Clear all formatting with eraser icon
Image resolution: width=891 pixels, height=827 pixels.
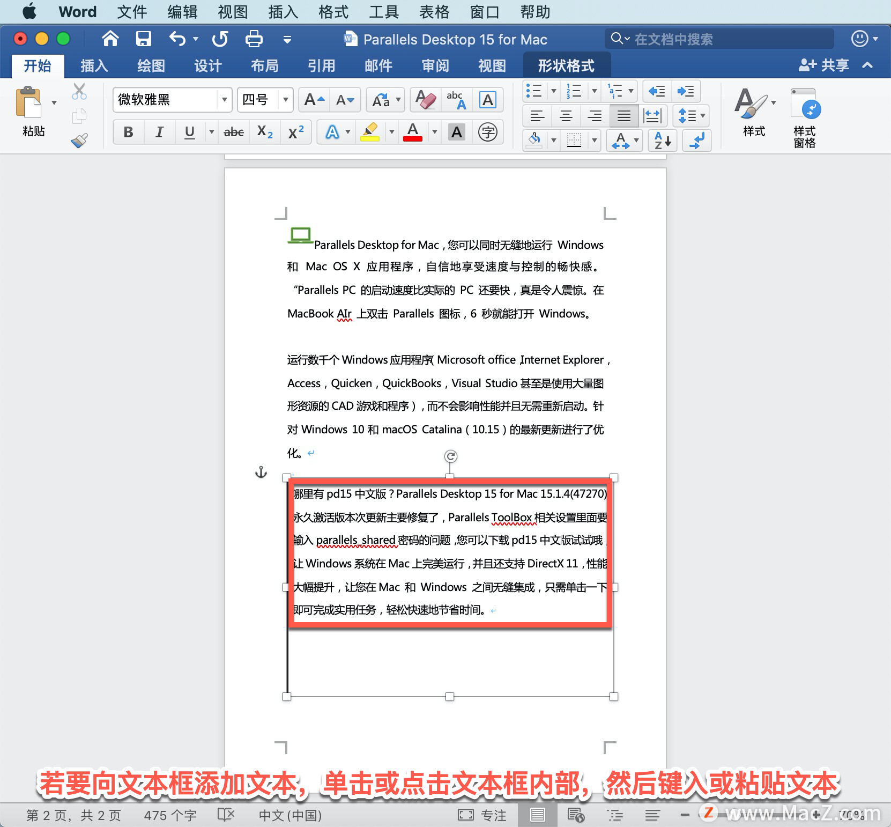tap(426, 100)
